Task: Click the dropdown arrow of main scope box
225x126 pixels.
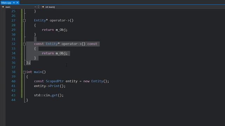Action: (35, 7)
